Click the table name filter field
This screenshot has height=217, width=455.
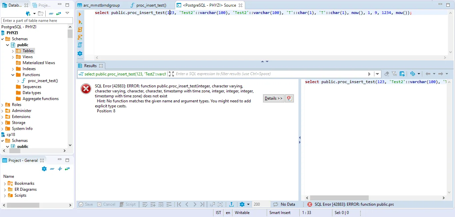37,21
